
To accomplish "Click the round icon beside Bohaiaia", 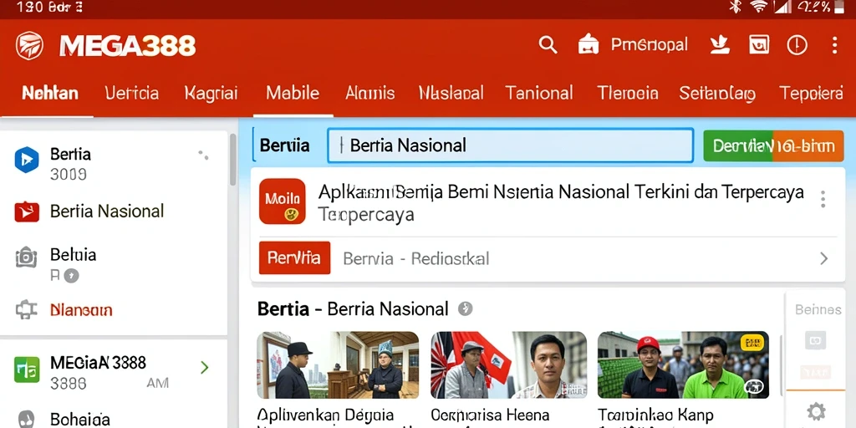I will pyautogui.click(x=26, y=420).
